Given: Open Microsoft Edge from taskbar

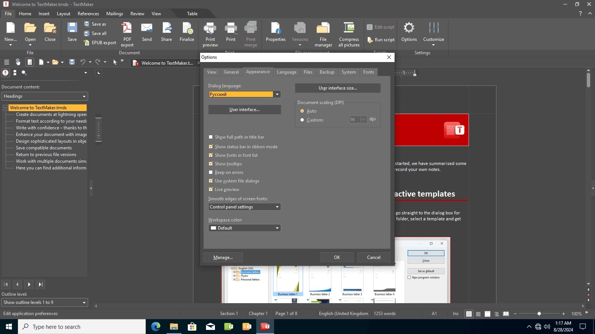Looking at the screenshot, I should pos(156,327).
